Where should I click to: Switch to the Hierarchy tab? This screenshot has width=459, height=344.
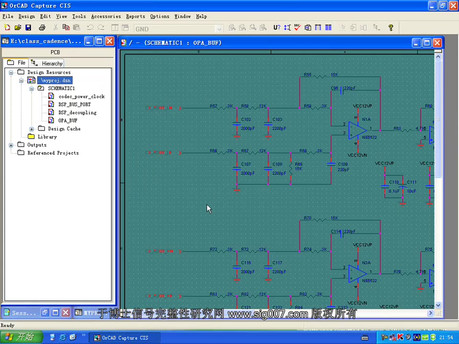(x=47, y=63)
